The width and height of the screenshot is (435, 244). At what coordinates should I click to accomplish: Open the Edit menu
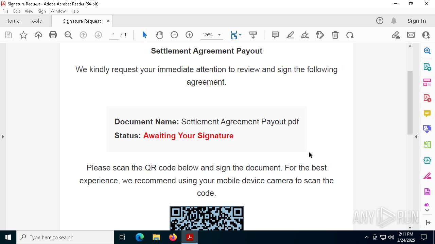[17, 11]
